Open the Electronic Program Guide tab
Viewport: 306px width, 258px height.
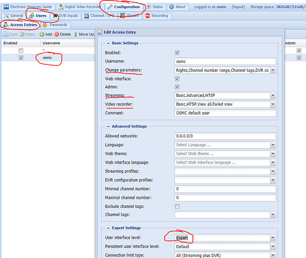(x=28, y=7)
